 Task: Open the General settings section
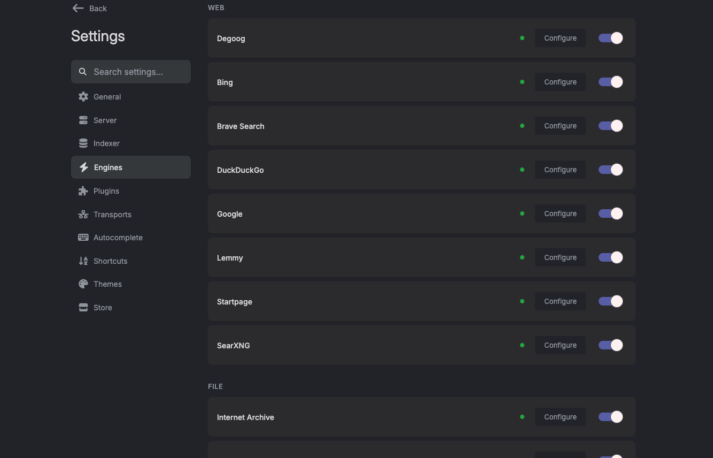[131, 97]
